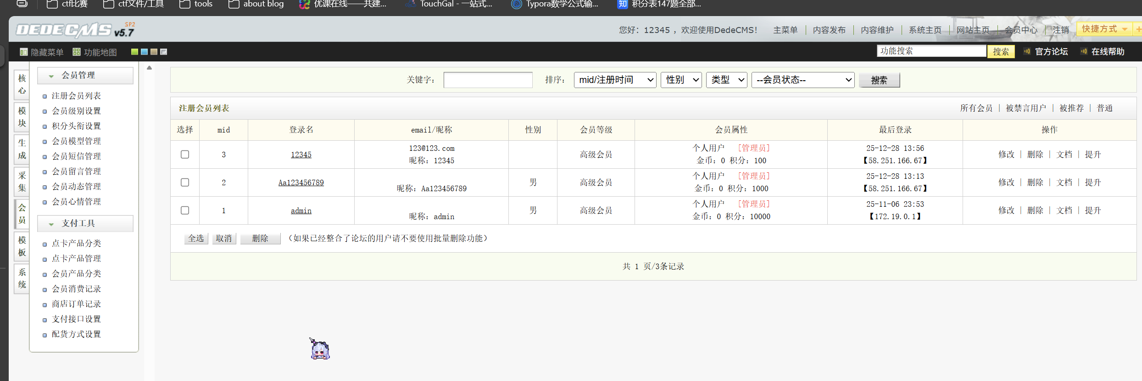Select the tan theme color swatch
Viewport: 1142px width, 381px height.
tap(154, 52)
